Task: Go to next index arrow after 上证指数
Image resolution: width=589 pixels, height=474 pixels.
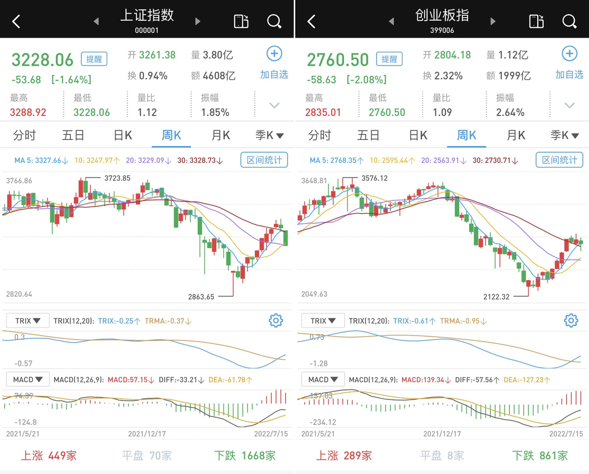Action: [x=197, y=22]
